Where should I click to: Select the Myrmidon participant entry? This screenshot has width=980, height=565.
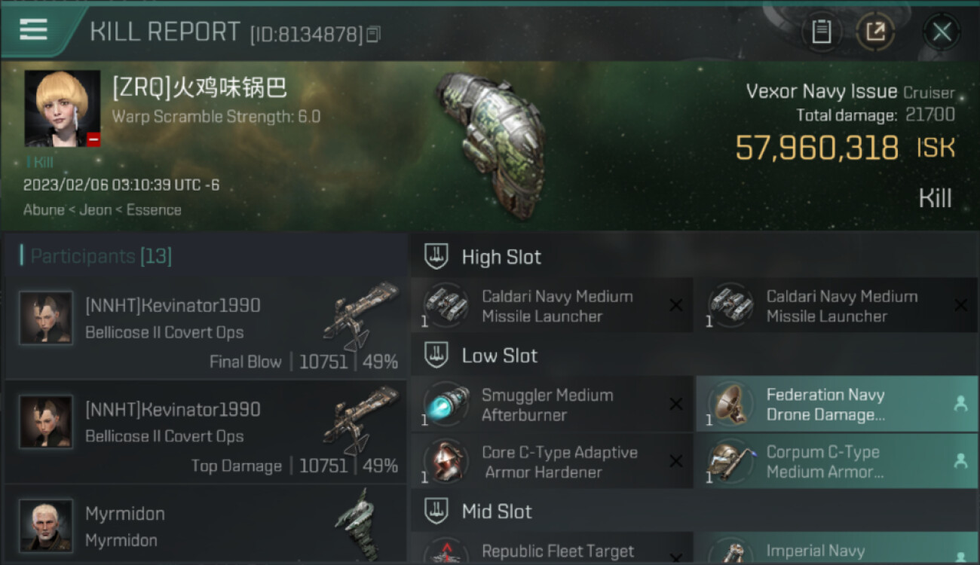coord(206,525)
